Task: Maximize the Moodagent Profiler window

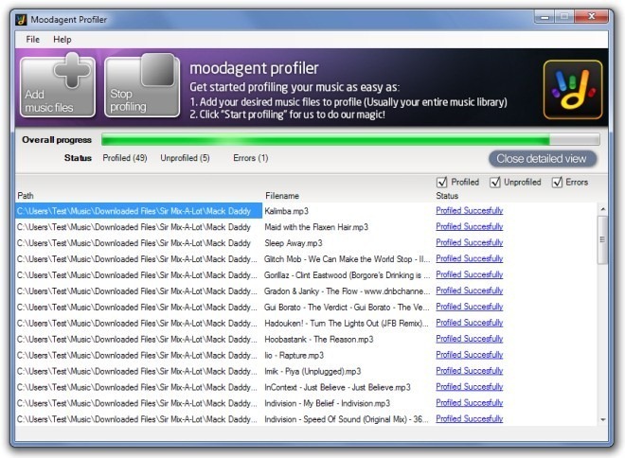Action: (564, 17)
